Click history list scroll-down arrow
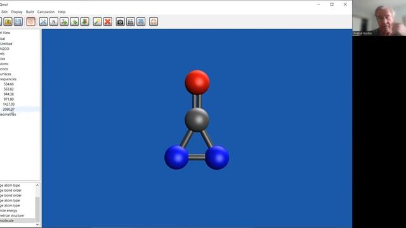Screen dimensions: 406x228 coord(37,225)
